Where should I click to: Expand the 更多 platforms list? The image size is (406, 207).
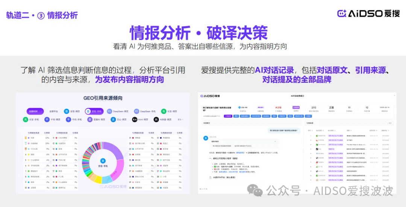pyautogui.click(x=180, y=120)
